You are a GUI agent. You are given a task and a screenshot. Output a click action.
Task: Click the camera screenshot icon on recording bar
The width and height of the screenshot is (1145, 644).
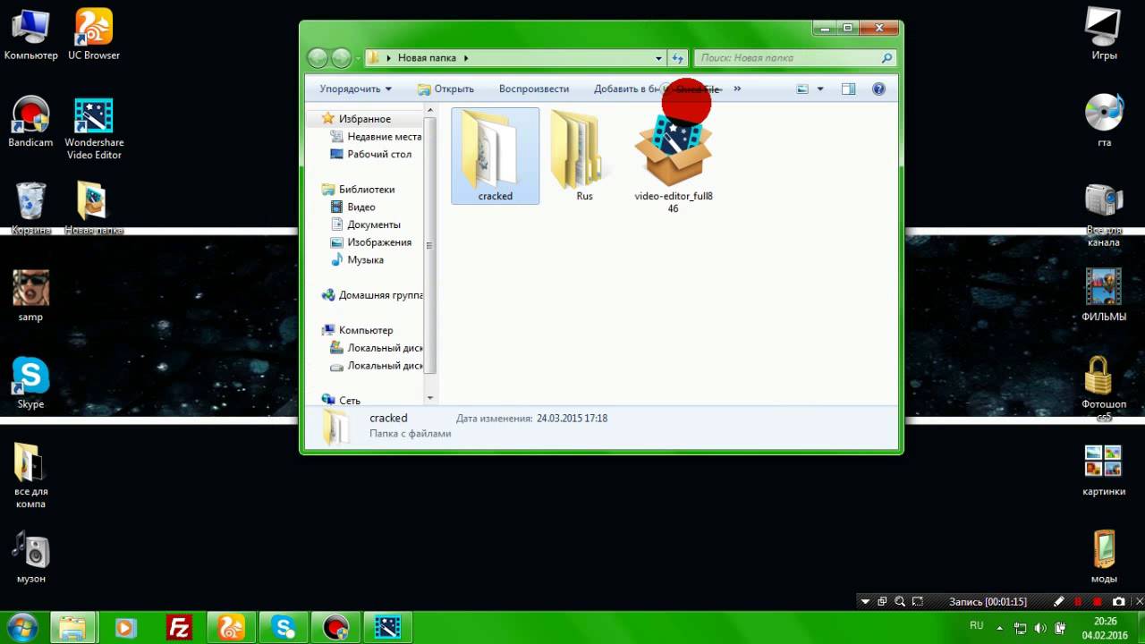pyautogui.click(x=1118, y=602)
